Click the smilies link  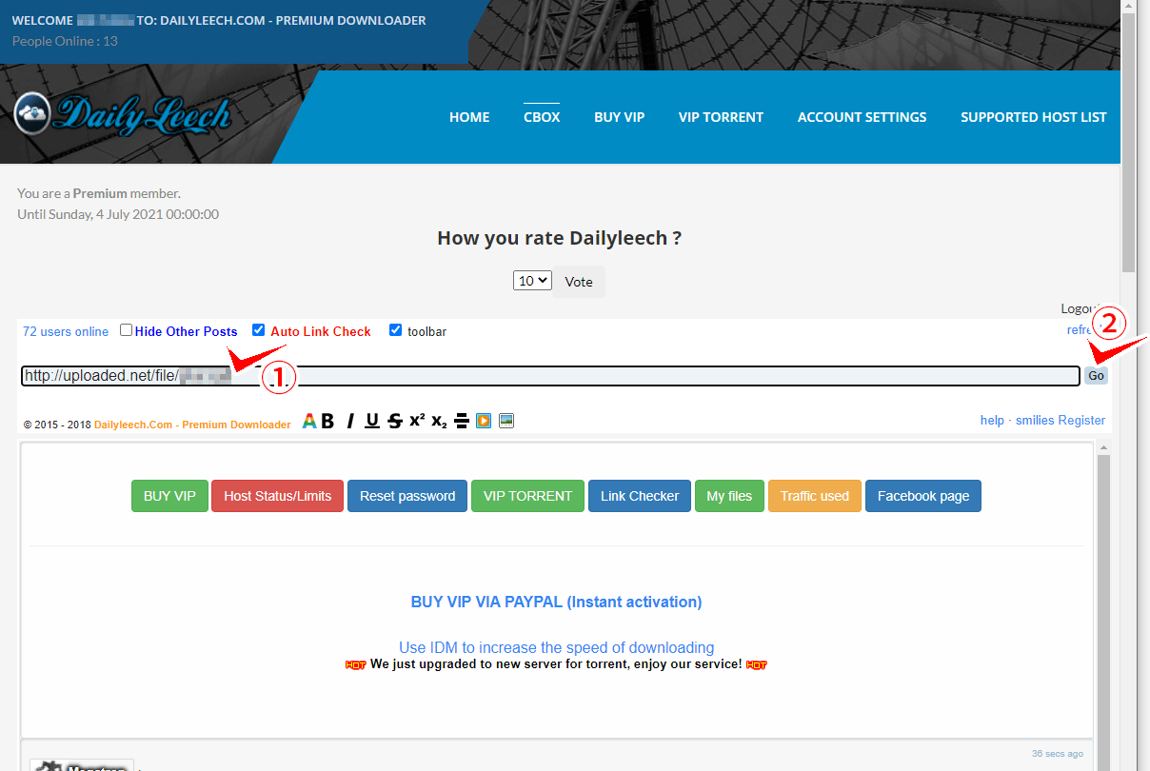click(x=1035, y=420)
